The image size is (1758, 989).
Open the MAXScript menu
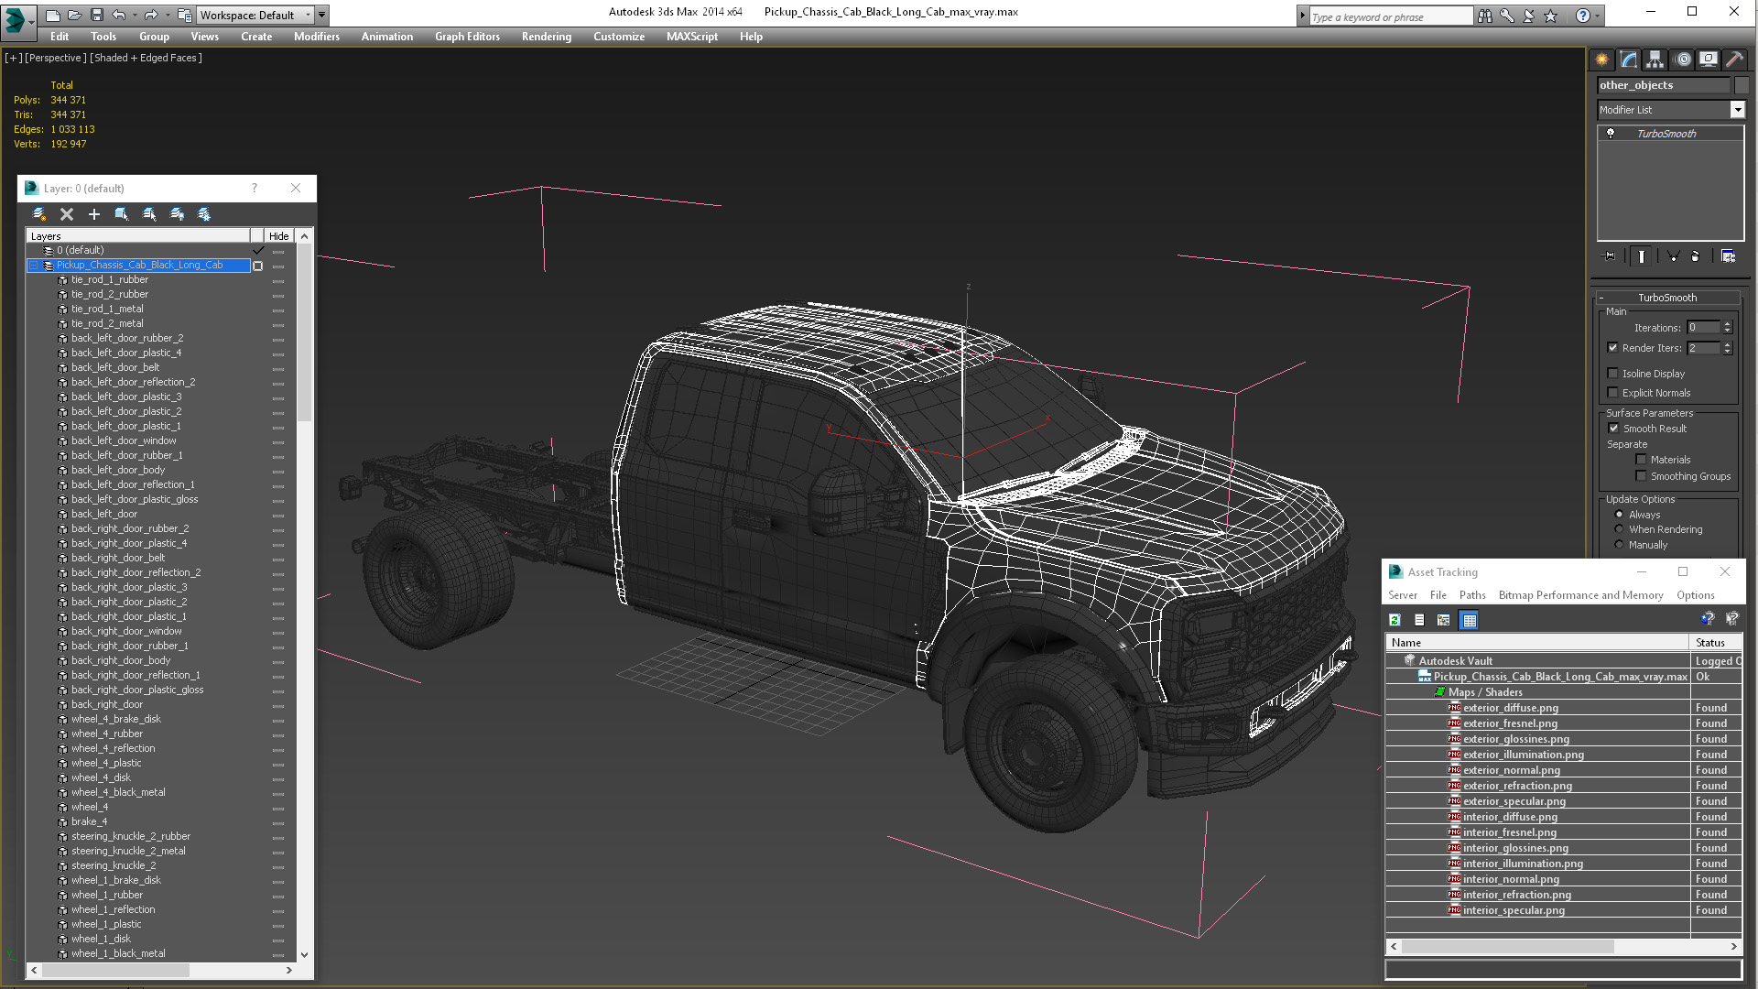(x=692, y=37)
